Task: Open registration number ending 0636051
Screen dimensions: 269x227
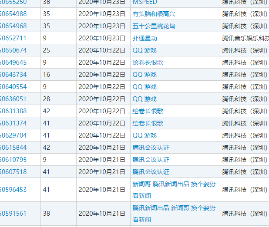Action: (x=13, y=99)
